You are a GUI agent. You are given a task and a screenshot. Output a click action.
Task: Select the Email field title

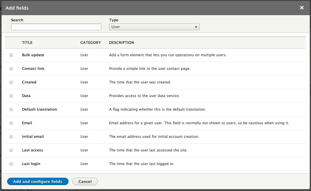tap(27, 123)
